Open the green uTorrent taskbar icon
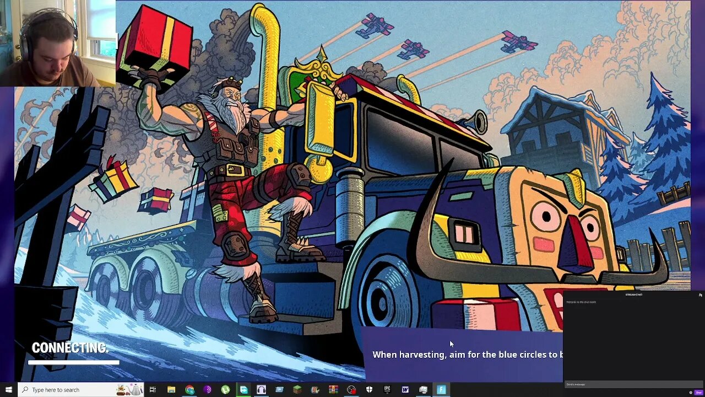 coord(226,390)
